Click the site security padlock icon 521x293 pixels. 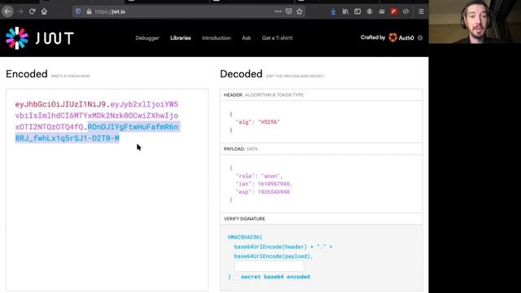89,11
